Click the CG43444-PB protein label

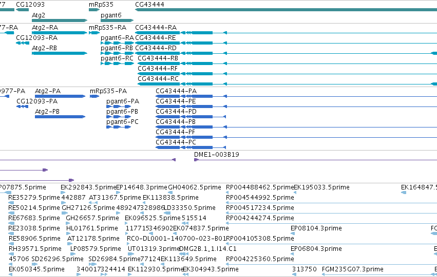176,122
